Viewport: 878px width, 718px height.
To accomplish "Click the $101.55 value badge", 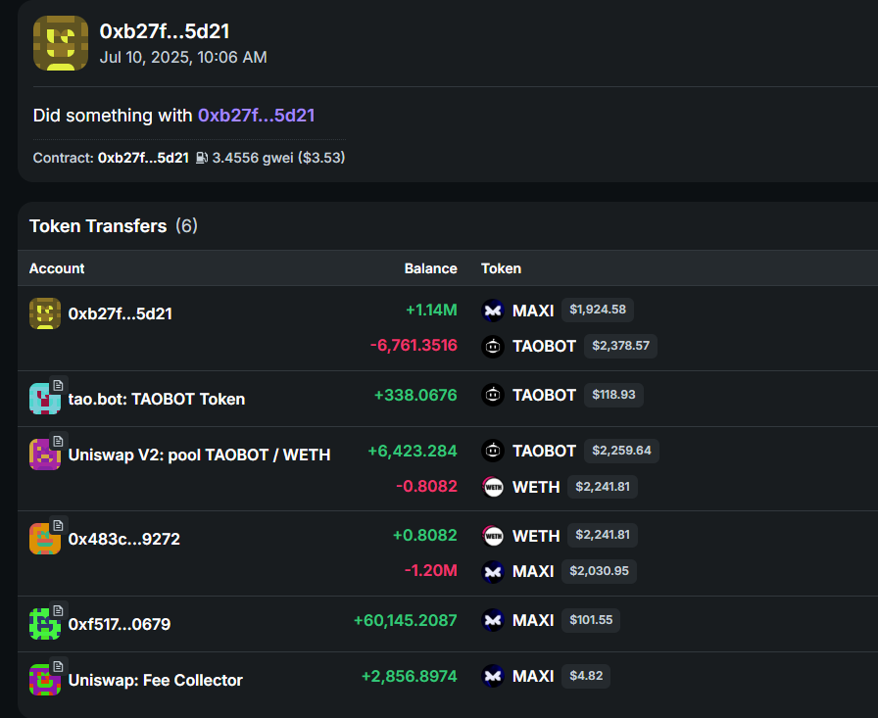I will pos(591,620).
